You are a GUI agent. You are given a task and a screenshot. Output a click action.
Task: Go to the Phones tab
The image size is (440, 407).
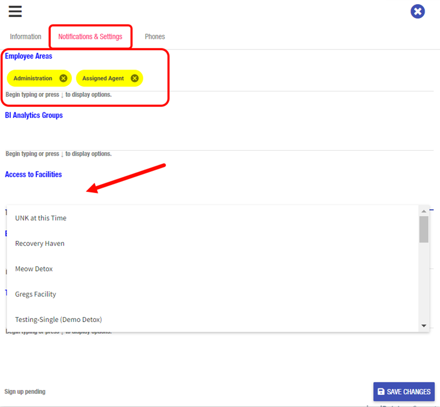155,37
